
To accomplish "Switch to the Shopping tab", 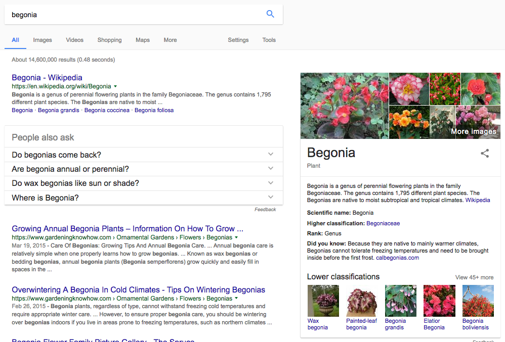I will tap(109, 40).
